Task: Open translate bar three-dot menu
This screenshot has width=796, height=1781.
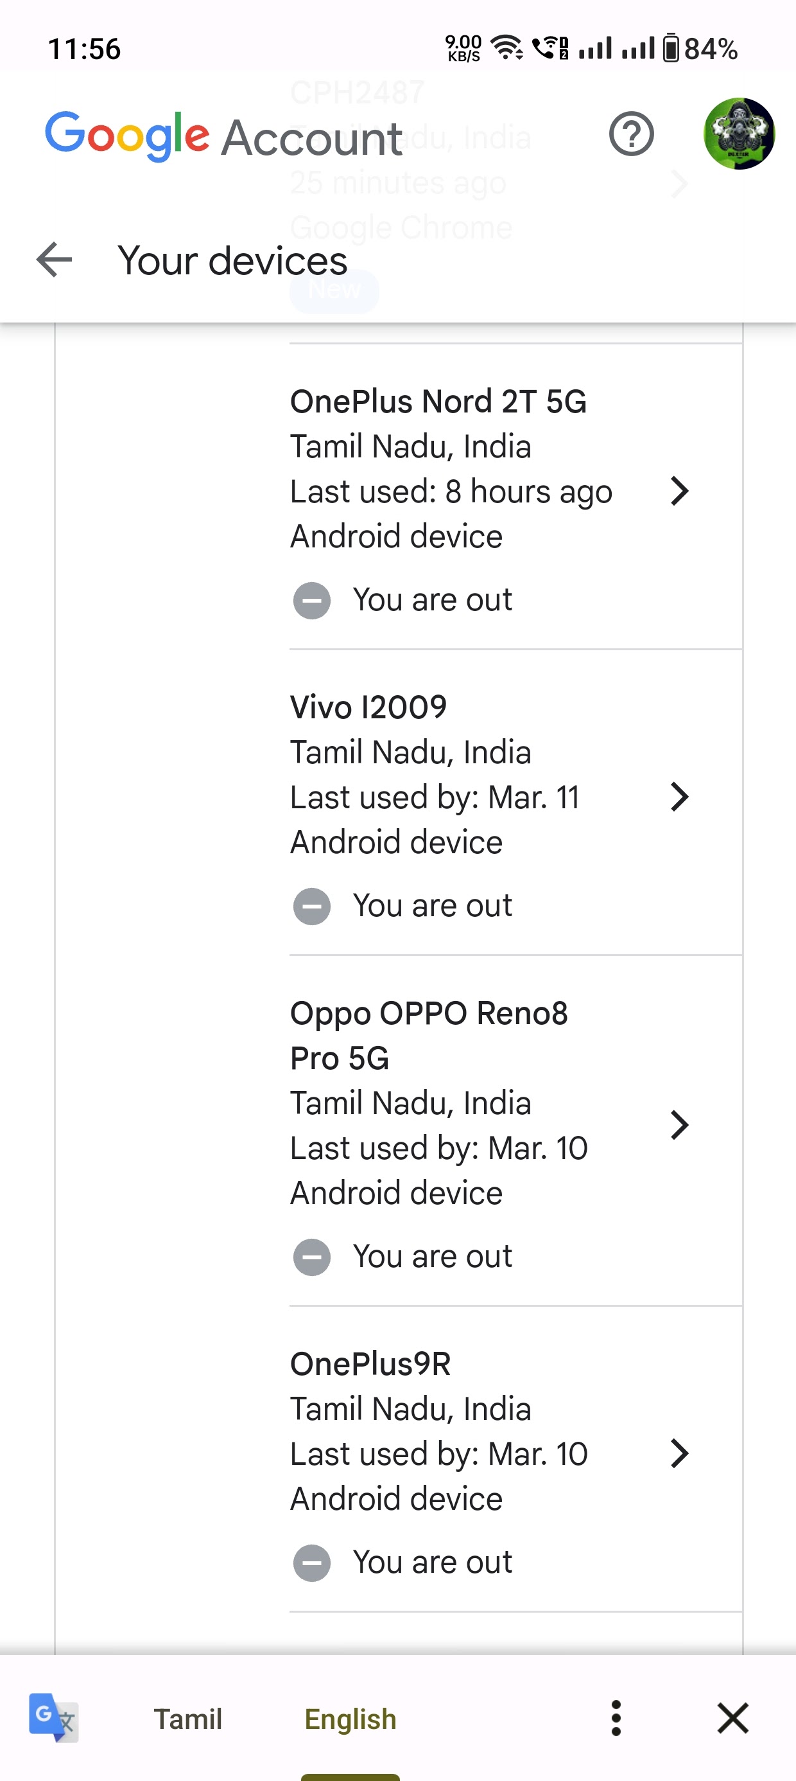Action: click(x=616, y=1718)
